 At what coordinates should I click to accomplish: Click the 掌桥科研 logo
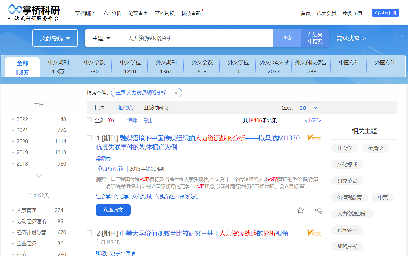click(34, 13)
